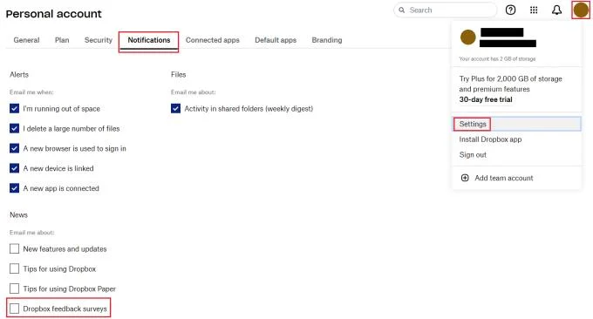Viewport: 593px width, 319px height.
Task: Switch to the General tab
Action: 26,40
